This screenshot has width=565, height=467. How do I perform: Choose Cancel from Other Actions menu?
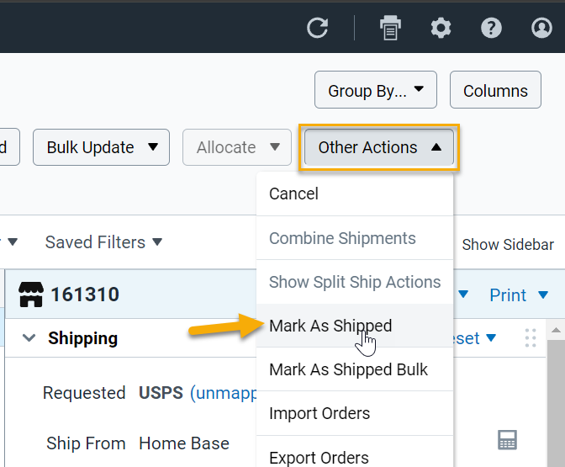(293, 194)
